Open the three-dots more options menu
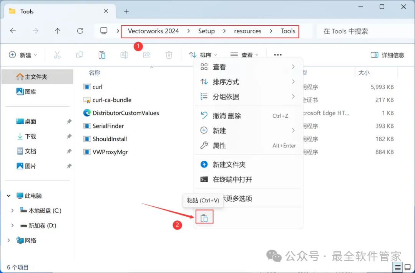Image resolution: width=415 pixels, height=273 pixels. (x=278, y=55)
